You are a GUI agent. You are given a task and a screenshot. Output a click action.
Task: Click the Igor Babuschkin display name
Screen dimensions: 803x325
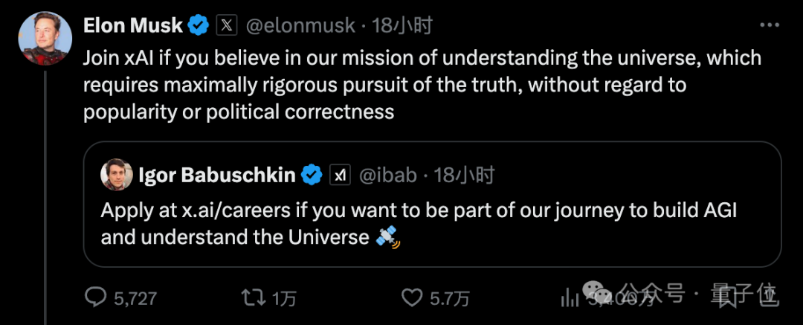click(216, 176)
